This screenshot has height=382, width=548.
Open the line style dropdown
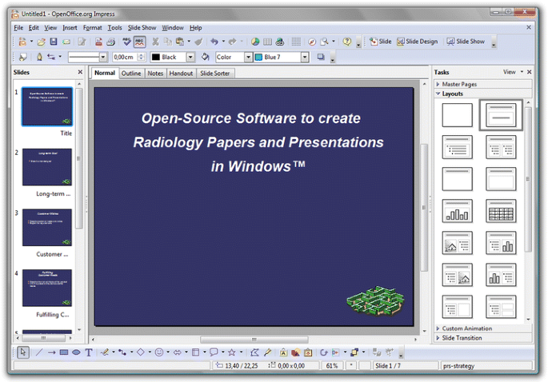102,57
